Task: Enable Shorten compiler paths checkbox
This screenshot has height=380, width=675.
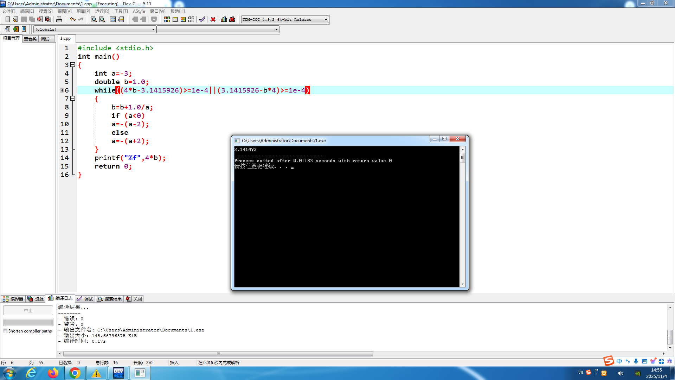Action: point(5,331)
